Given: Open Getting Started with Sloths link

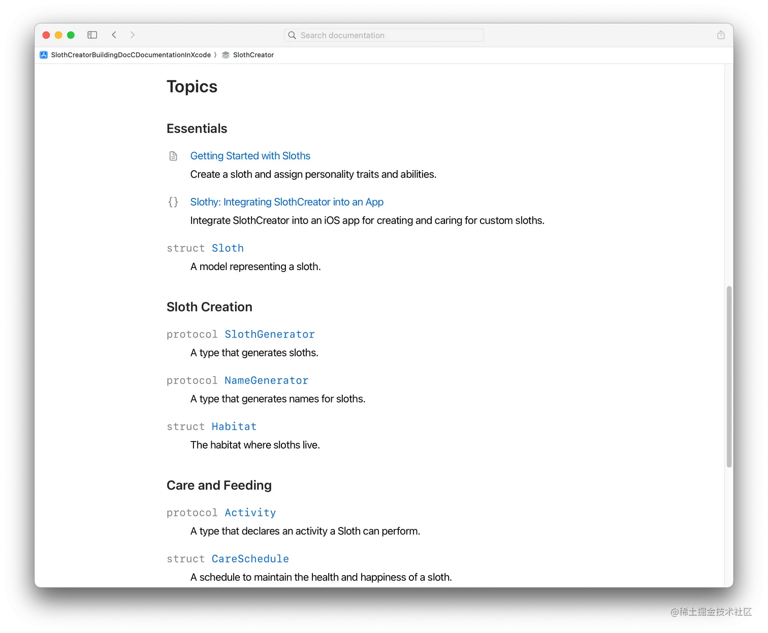Looking at the screenshot, I should 250,156.
